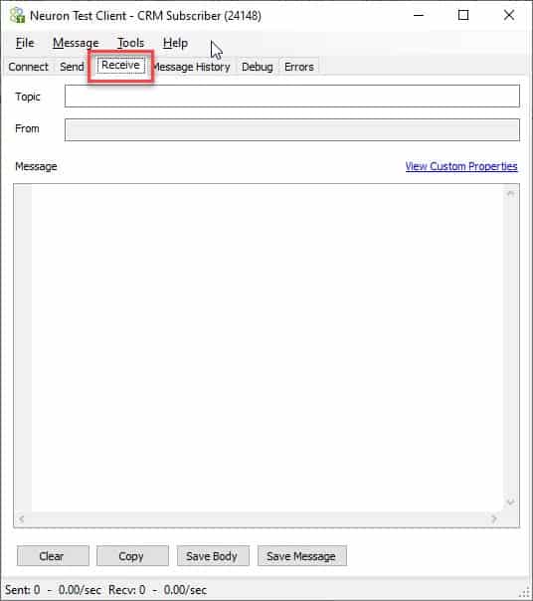Go to the Message History tab
This screenshot has width=533, height=601.
click(191, 67)
